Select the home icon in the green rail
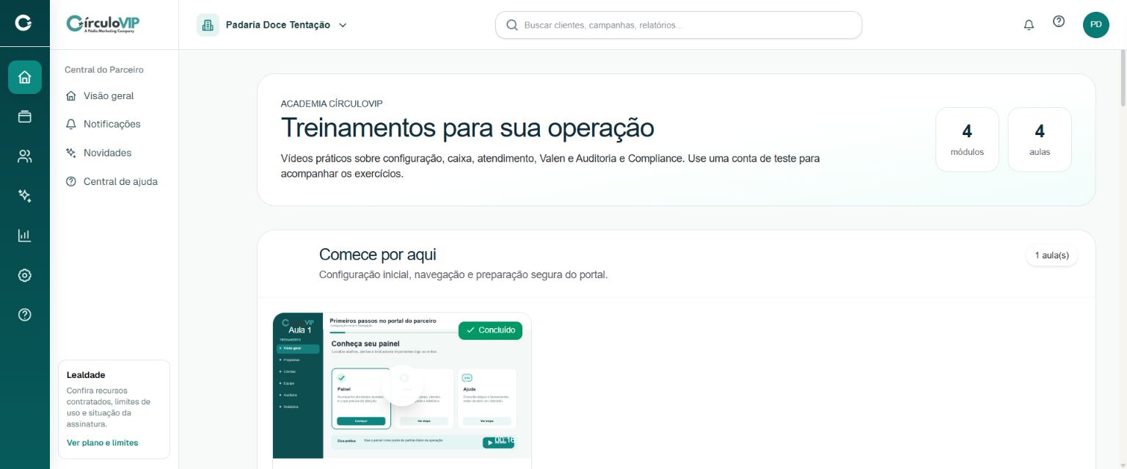This screenshot has height=469, width=1127. 25,77
